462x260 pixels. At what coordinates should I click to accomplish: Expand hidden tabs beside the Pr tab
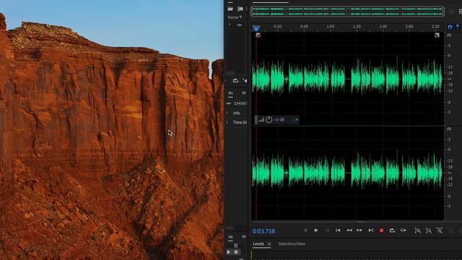[244, 93]
